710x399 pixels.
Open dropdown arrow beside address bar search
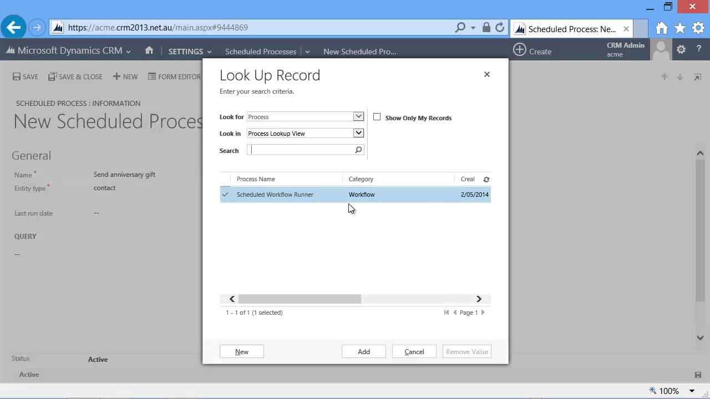[473, 28]
